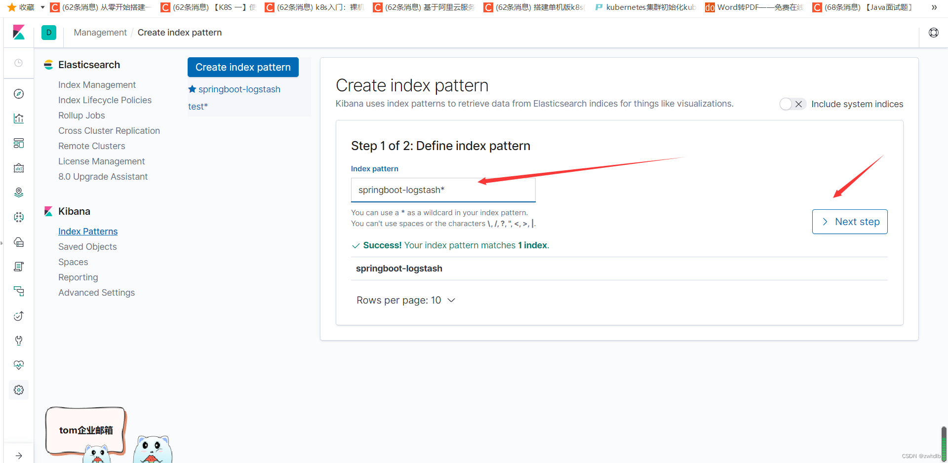The width and height of the screenshot is (948, 463).
Task: Open Spaces settings
Action: 73,262
